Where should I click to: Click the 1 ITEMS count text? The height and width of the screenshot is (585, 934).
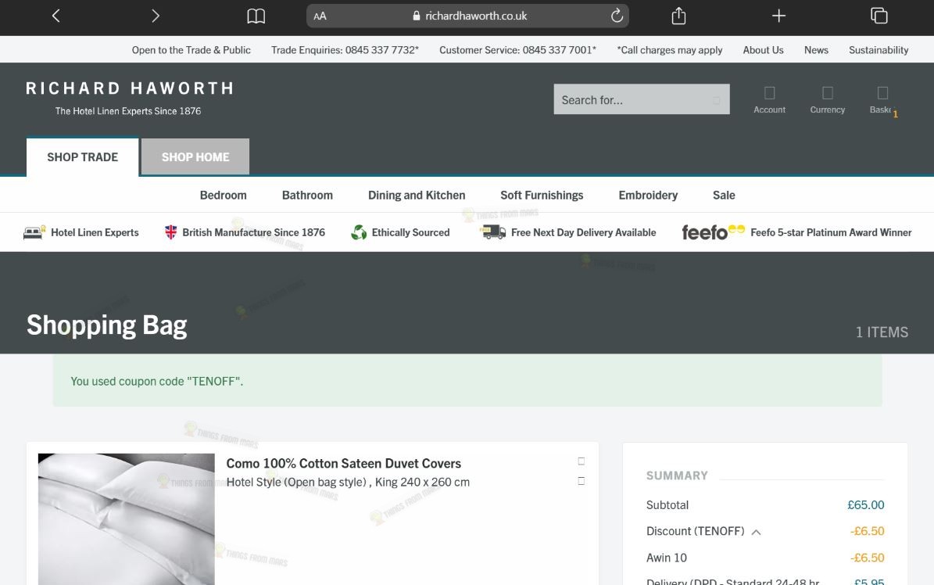[x=882, y=332]
